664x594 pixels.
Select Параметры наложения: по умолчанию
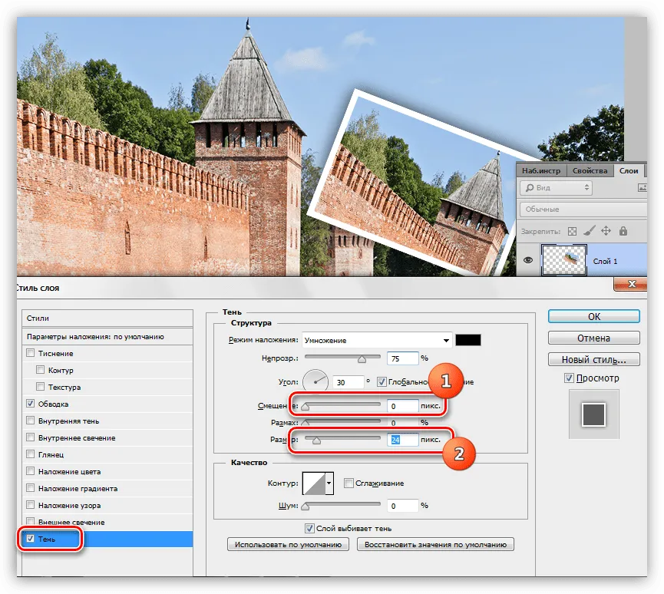click(107, 337)
